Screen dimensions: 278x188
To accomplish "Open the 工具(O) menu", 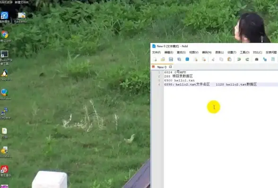I will [245, 52].
